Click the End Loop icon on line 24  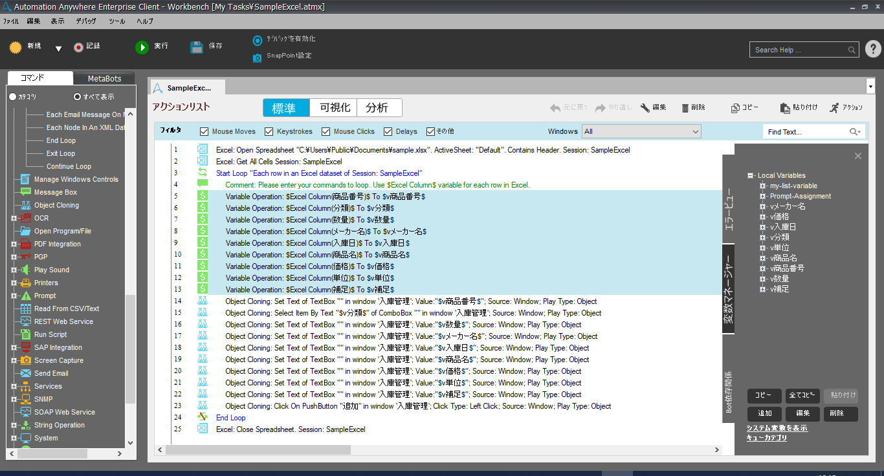(x=202, y=417)
